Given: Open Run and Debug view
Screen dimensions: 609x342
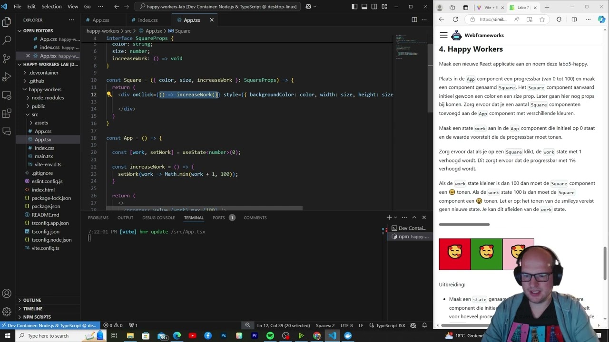Looking at the screenshot, I should click(7, 76).
